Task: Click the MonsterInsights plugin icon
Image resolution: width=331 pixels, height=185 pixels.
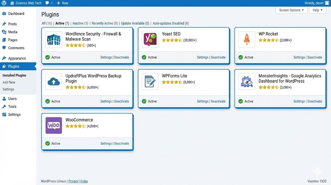Action: click(x=247, y=82)
